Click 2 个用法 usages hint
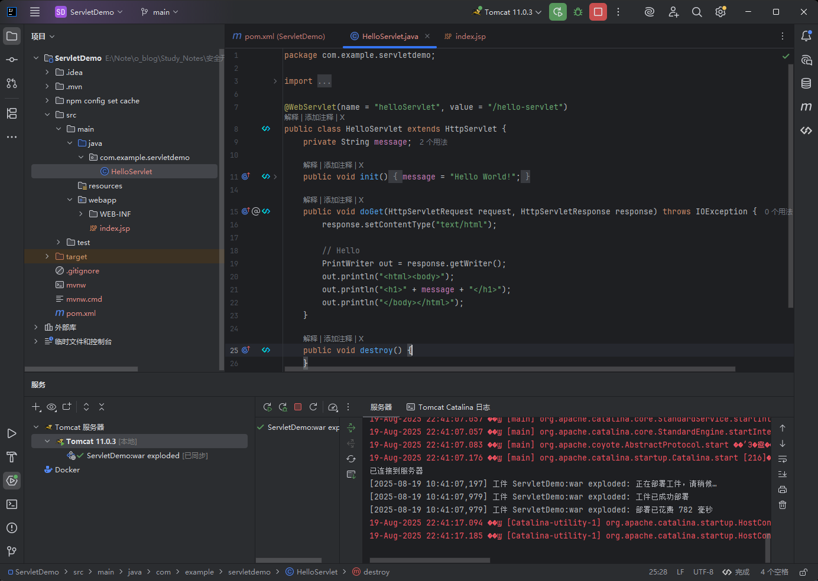818x581 pixels. click(x=433, y=142)
